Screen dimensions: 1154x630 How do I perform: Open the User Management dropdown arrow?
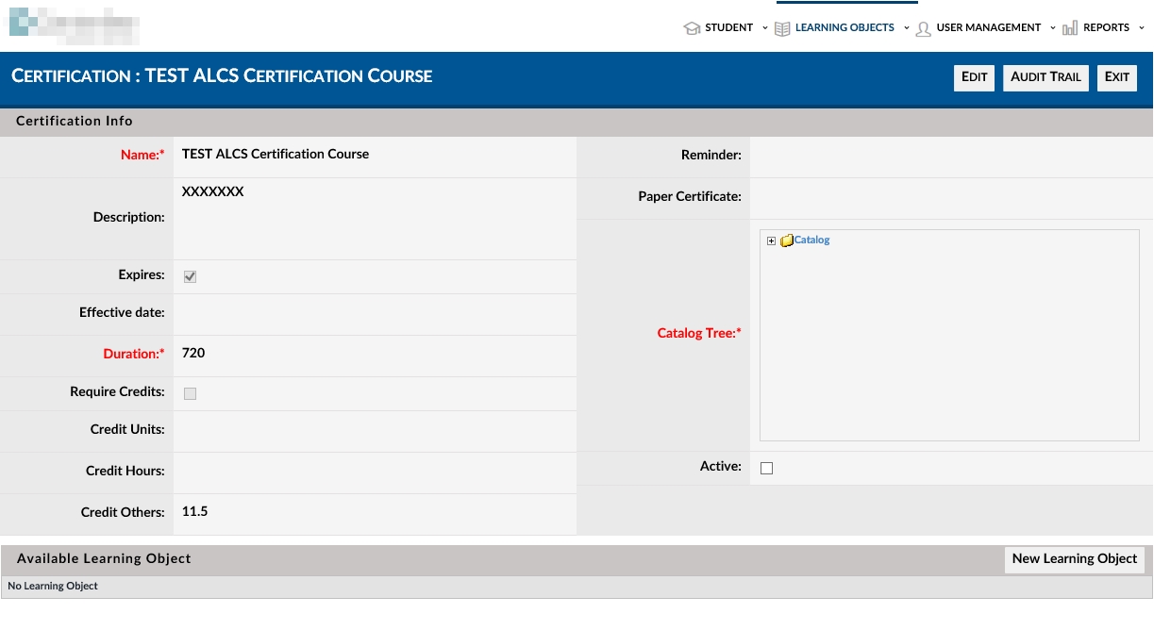(x=1053, y=28)
